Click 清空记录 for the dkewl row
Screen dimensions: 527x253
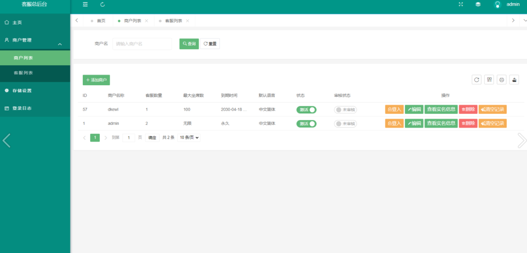pyautogui.click(x=493, y=109)
